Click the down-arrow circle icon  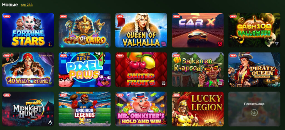click(254, 113)
